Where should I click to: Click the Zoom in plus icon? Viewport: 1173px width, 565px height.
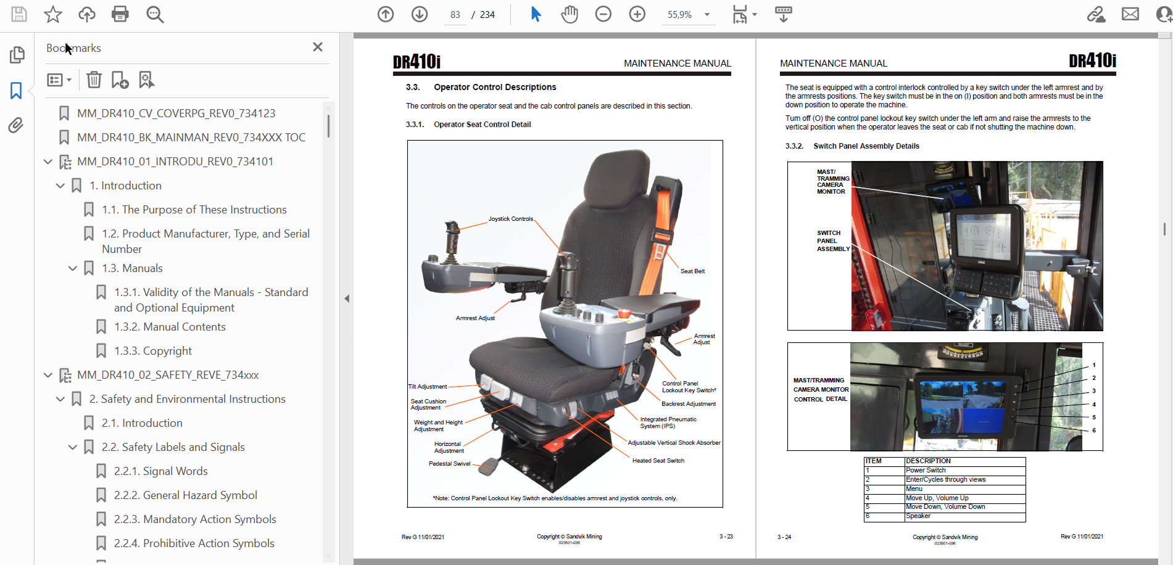(x=637, y=14)
